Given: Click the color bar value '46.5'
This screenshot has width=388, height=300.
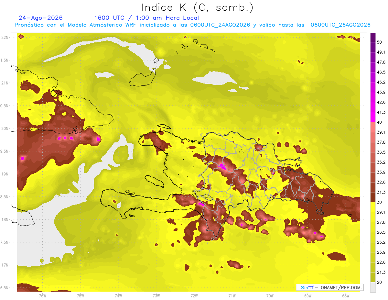Looking at the screenshot, I should [x=381, y=72].
